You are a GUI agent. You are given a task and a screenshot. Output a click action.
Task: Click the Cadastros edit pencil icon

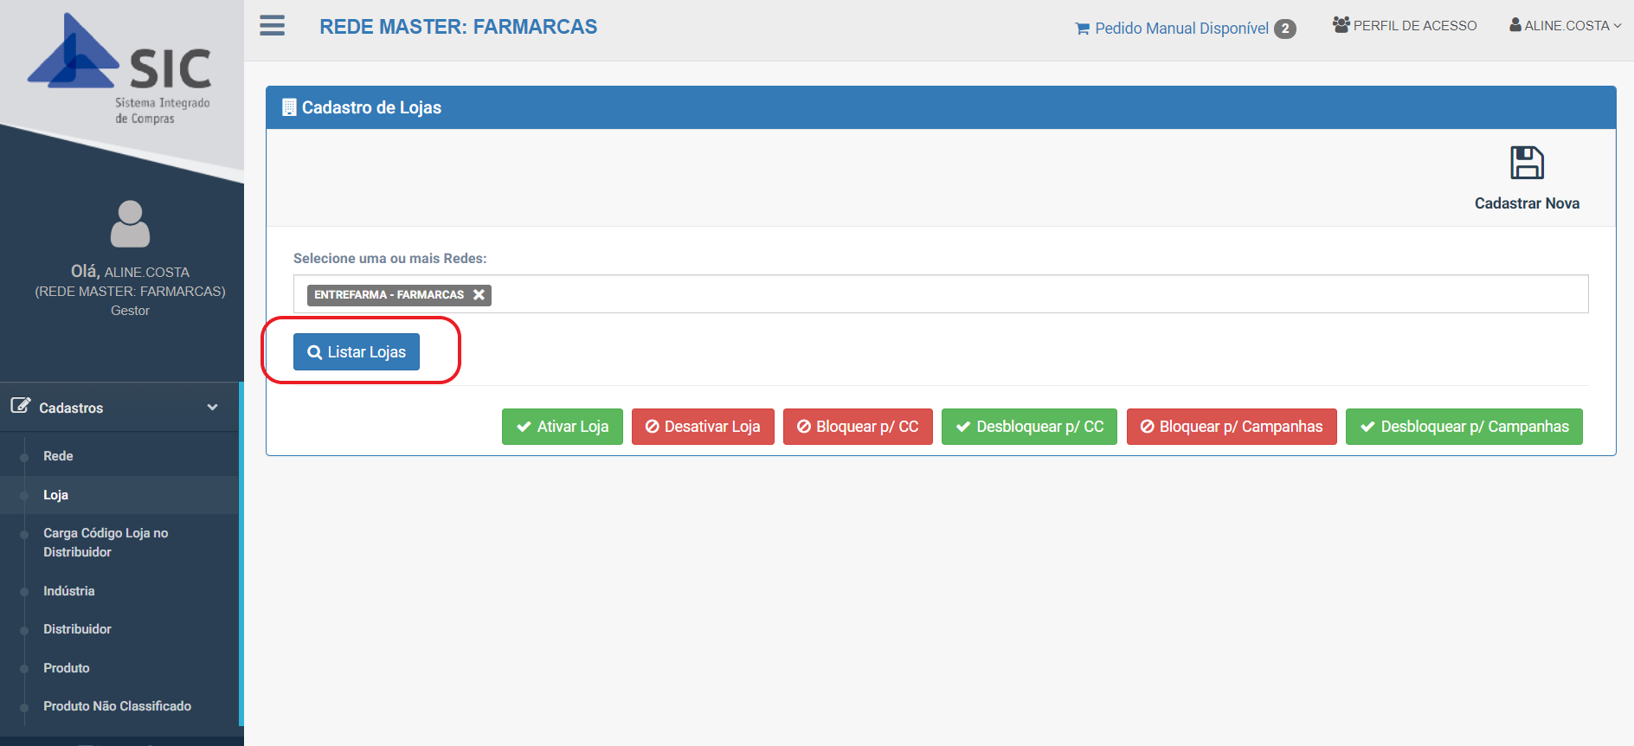tap(20, 406)
